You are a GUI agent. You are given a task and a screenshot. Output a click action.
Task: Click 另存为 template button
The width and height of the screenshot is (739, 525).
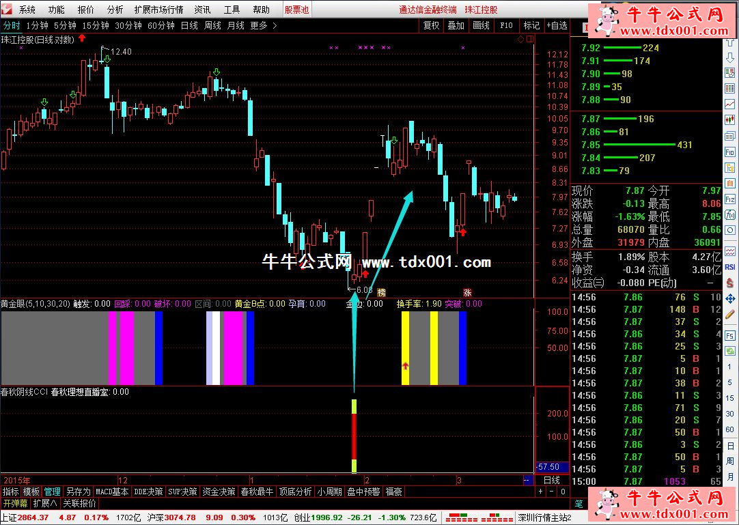[x=78, y=492]
